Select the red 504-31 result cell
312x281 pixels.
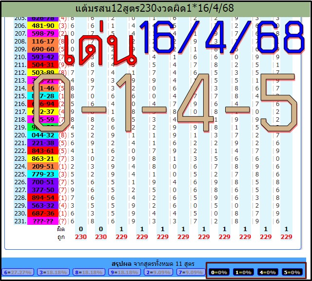[x=43, y=65]
